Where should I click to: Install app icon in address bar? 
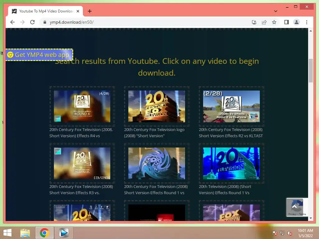(x=254, y=22)
